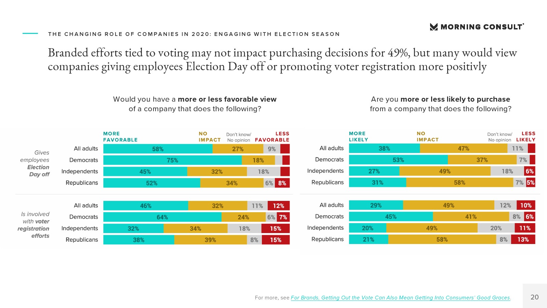This screenshot has width=547, height=308.
Task: Click the Morning Consult logo icon
Action: (x=433, y=27)
